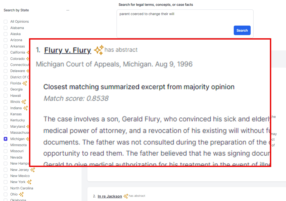Check the All Opinions checkbox

pos(6,22)
